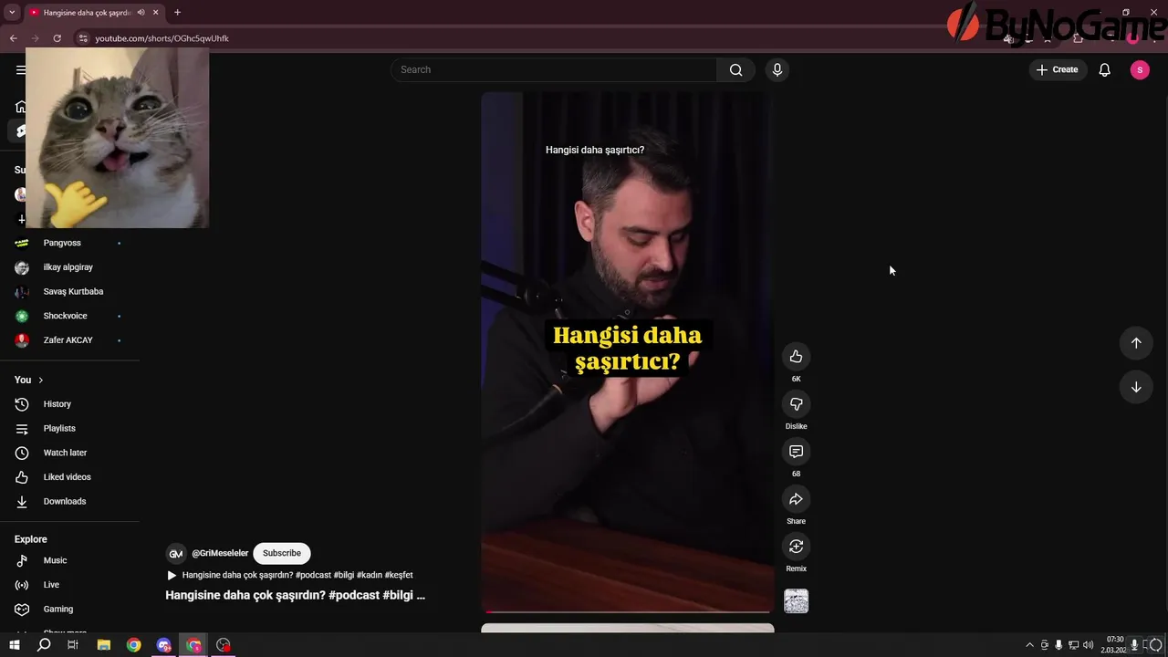Click the browser Back arrow
The image size is (1168, 657).
pyautogui.click(x=13, y=38)
